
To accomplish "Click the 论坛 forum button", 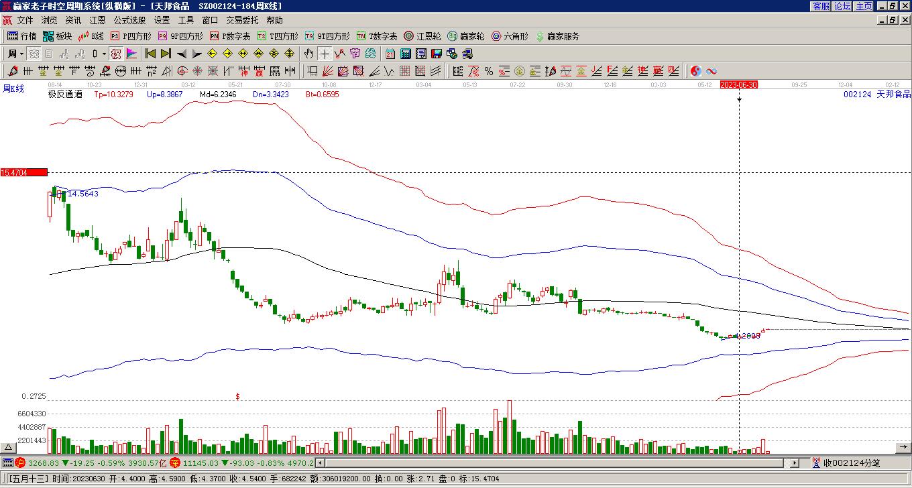I will tap(842, 6).
